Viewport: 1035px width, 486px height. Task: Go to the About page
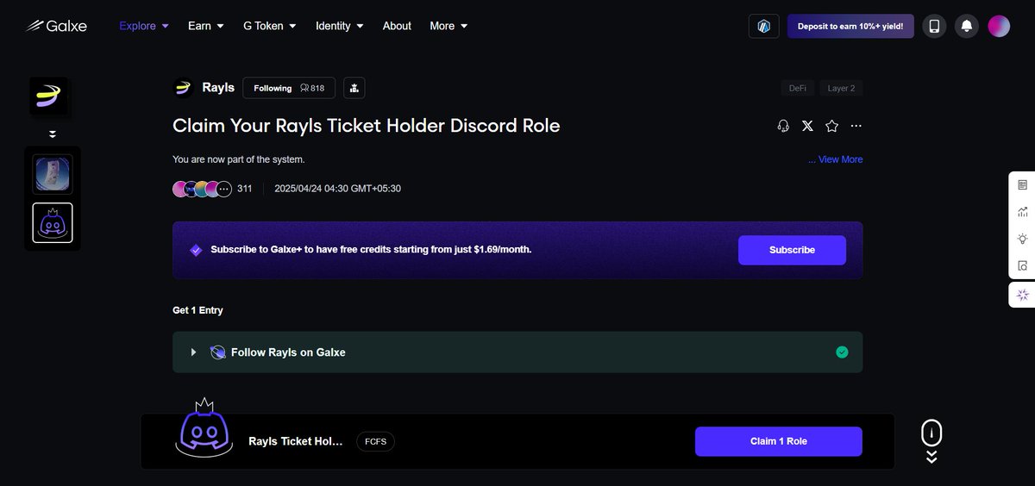click(x=397, y=26)
